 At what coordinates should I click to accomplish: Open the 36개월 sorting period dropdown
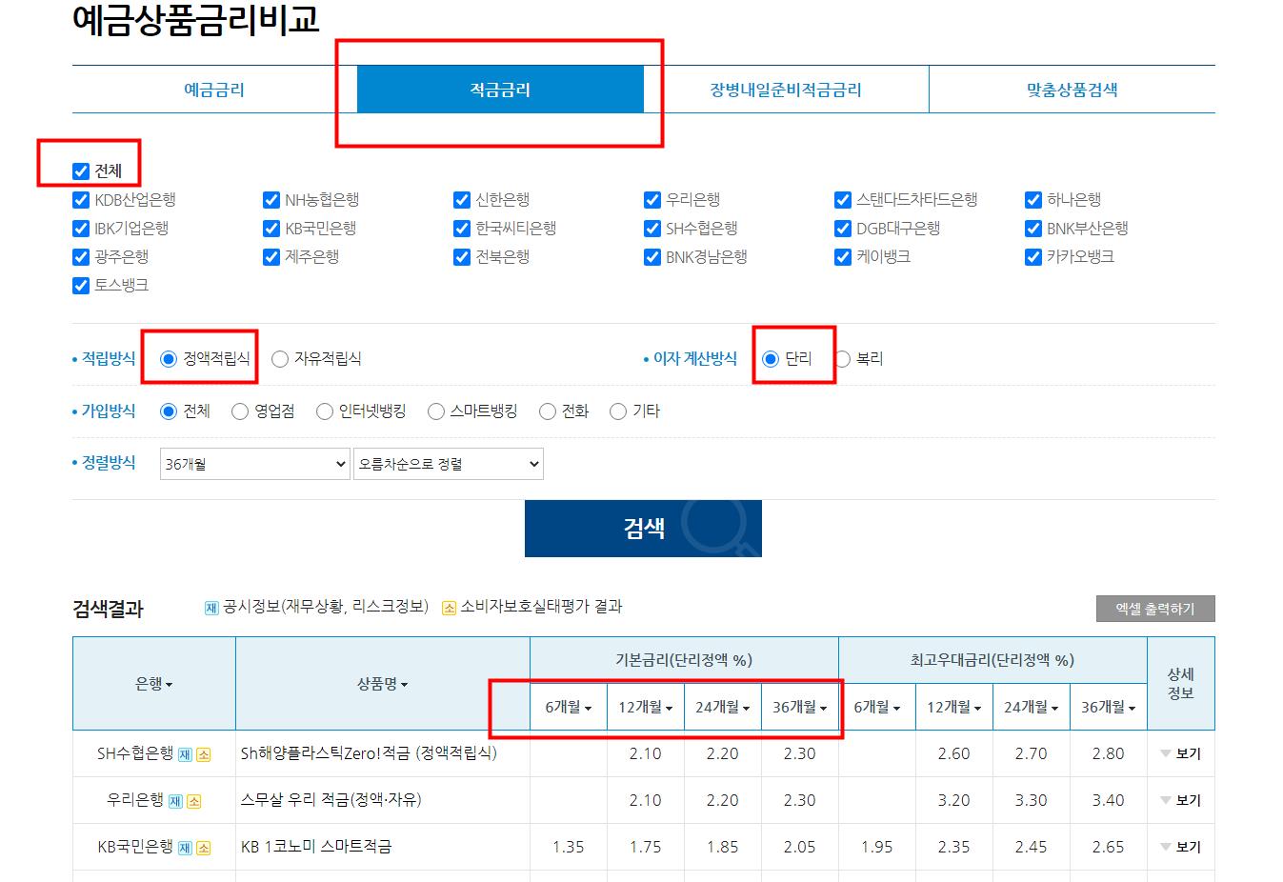(x=253, y=464)
